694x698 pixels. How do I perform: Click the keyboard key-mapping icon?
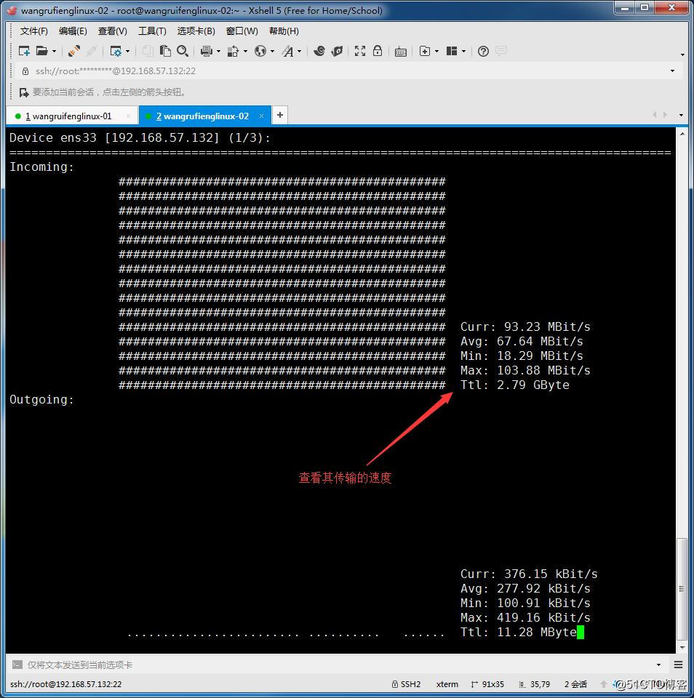pos(400,52)
